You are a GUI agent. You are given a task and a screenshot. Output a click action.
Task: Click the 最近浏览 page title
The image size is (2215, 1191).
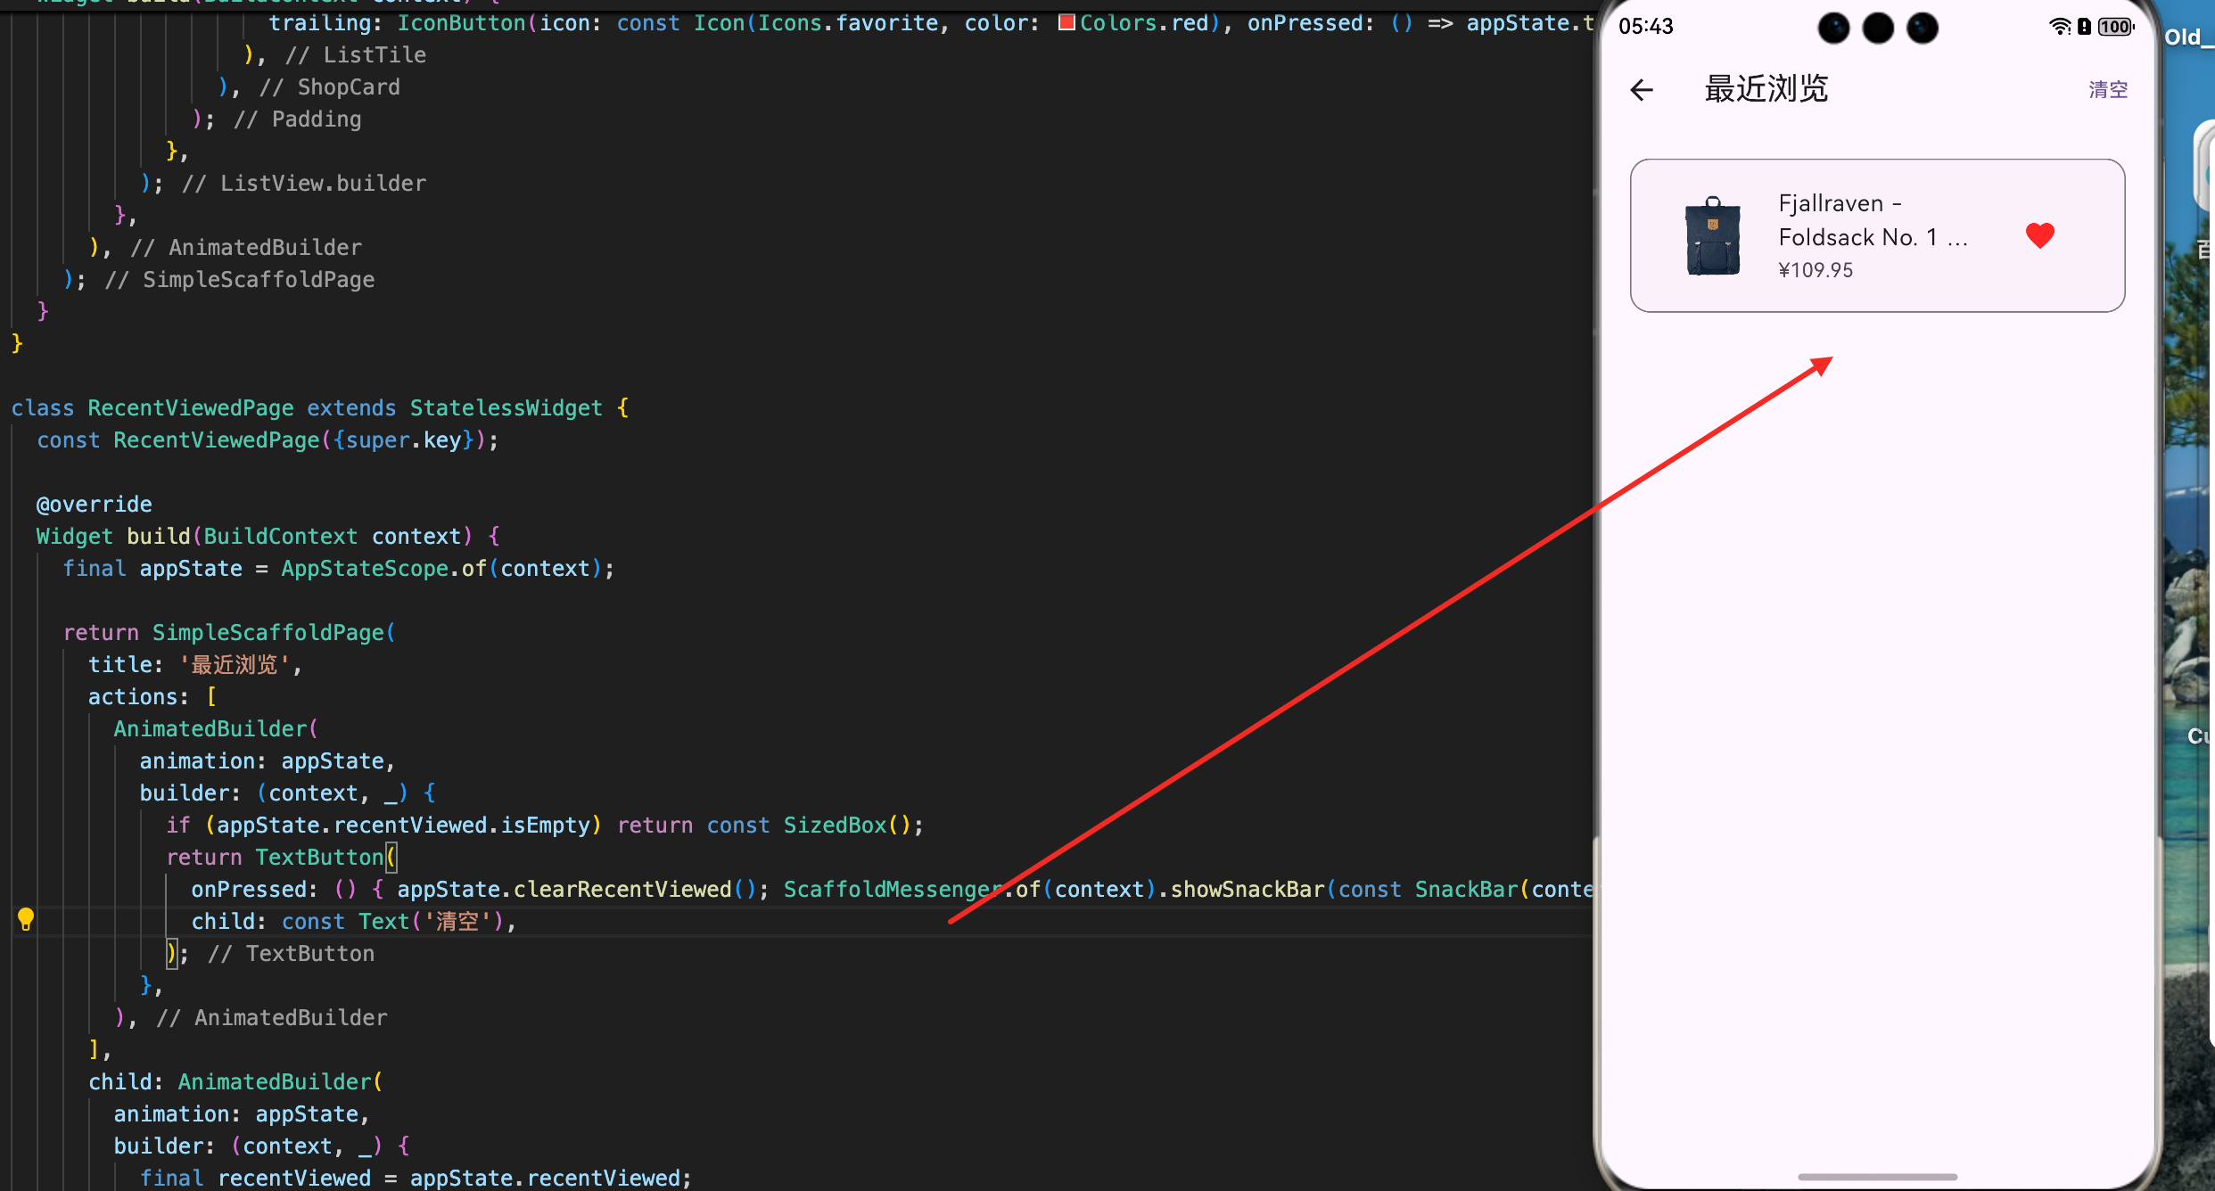tap(1766, 89)
